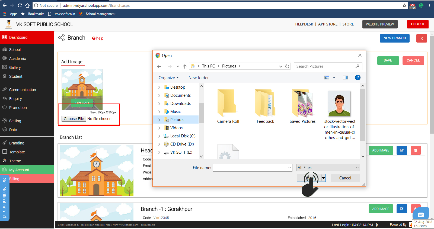The image size is (434, 229).
Task: Show the preview pane in dialog
Action: 345,78
